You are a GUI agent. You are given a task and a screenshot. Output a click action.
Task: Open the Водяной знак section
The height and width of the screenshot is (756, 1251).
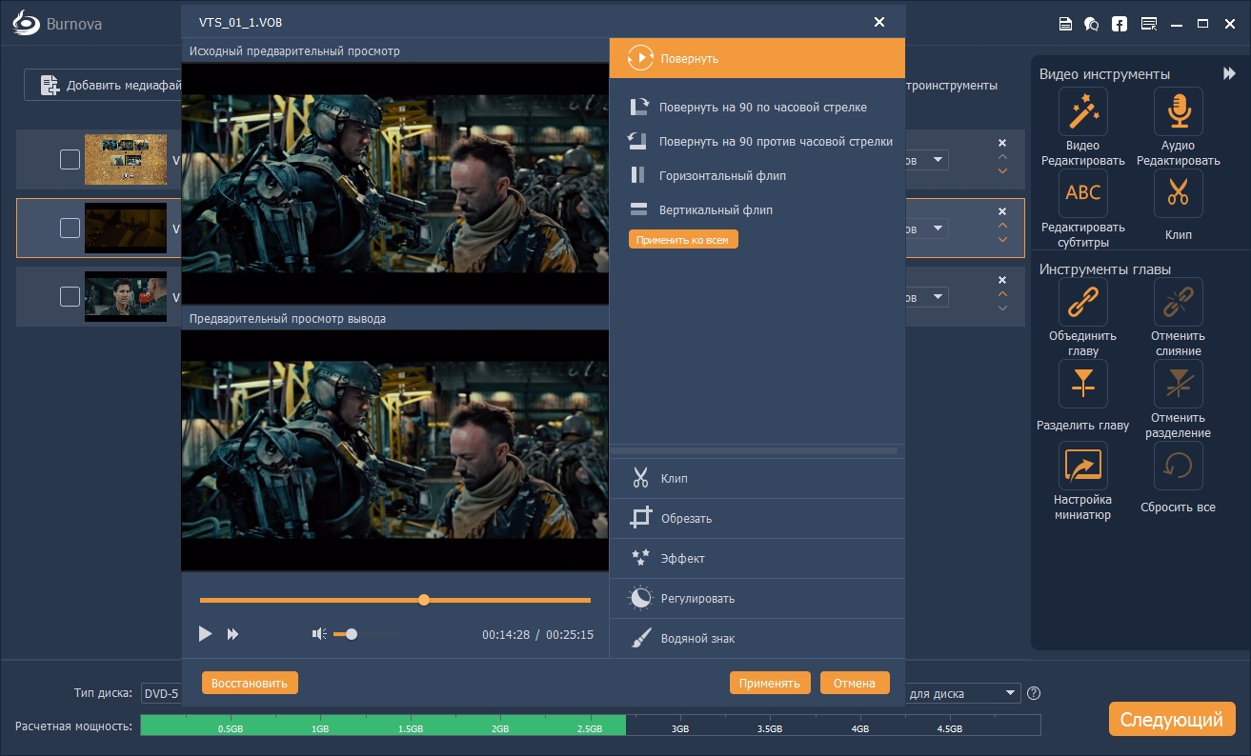757,639
